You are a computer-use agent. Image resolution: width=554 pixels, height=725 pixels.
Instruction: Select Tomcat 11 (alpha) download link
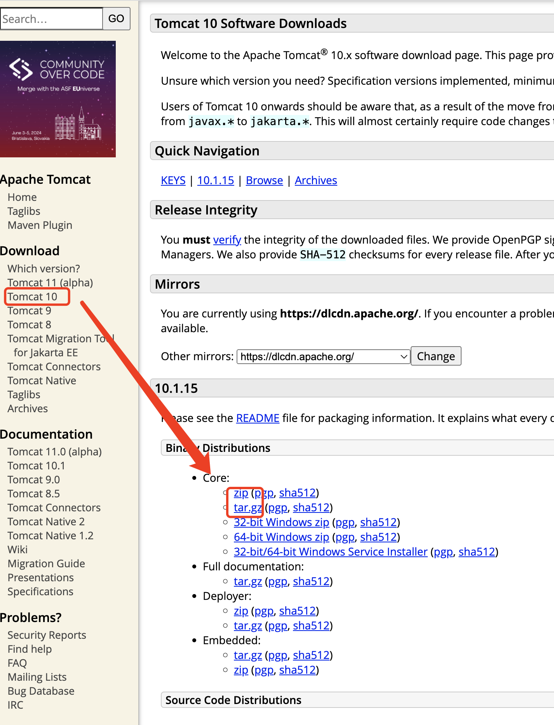point(50,283)
